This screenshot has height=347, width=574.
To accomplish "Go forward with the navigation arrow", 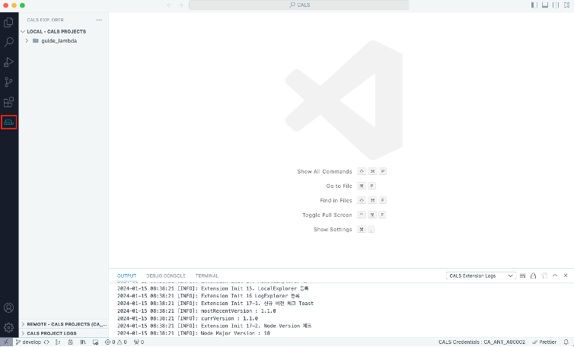I will [x=180, y=5].
